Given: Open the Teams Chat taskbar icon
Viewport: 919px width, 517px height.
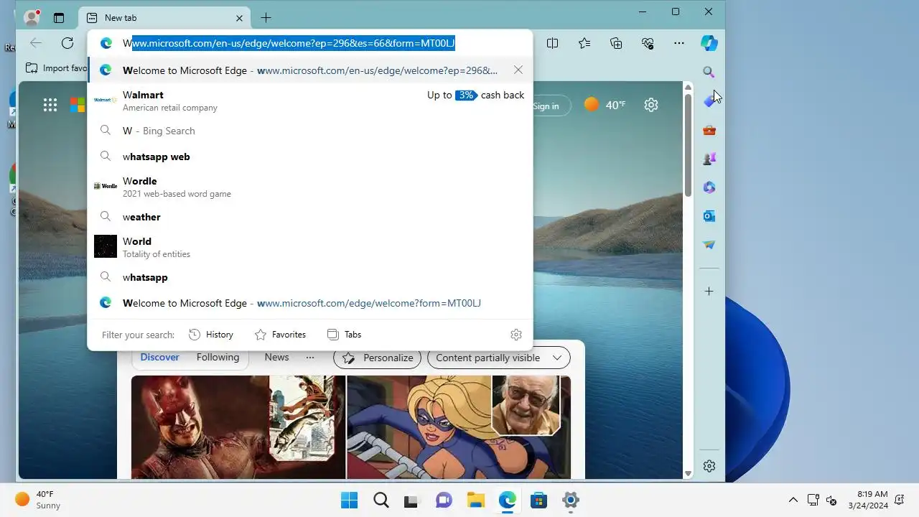Looking at the screenshot, I should [444, 500].
